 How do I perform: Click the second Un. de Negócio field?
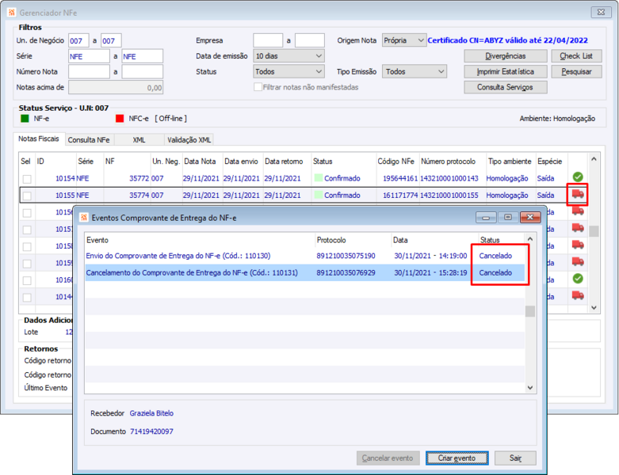pyautogui.click(x=111, y=40)
